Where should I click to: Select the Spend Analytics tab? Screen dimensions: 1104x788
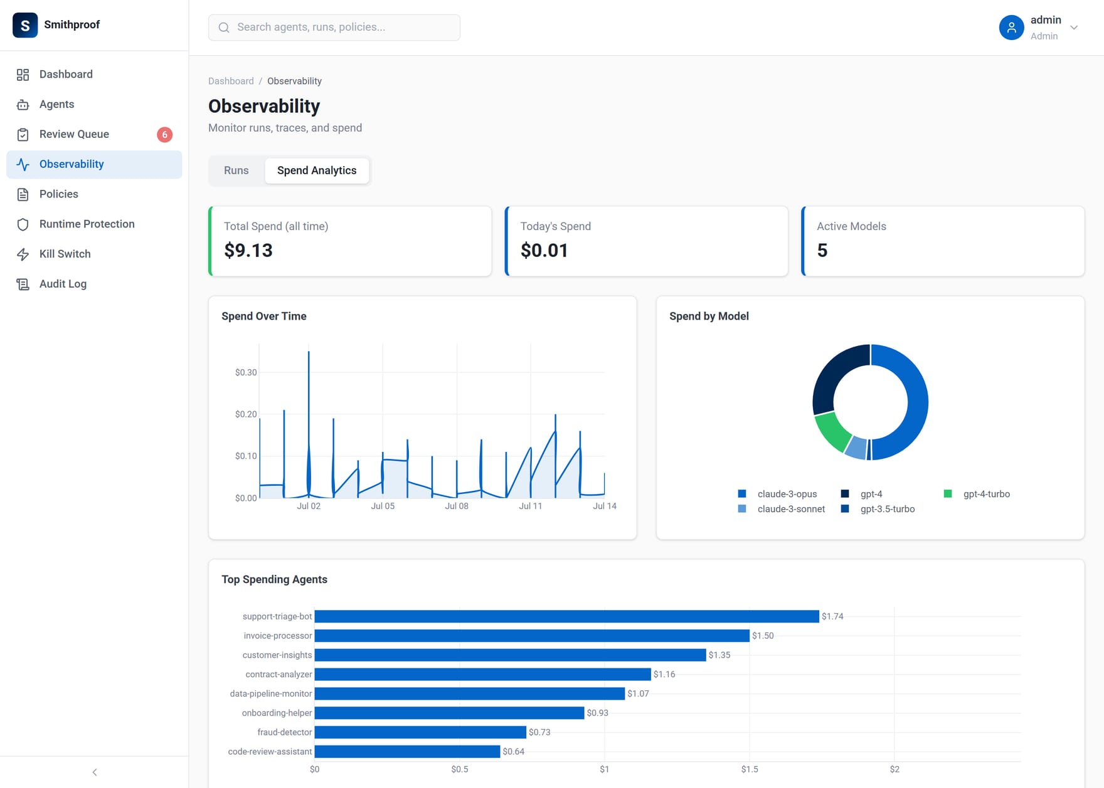(317, 171)
